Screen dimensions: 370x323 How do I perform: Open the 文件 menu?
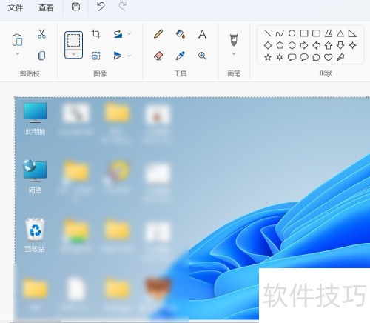(x=16, y=7)
